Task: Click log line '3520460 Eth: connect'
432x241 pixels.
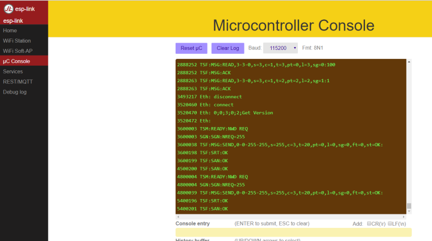Action: coord(205,105)
